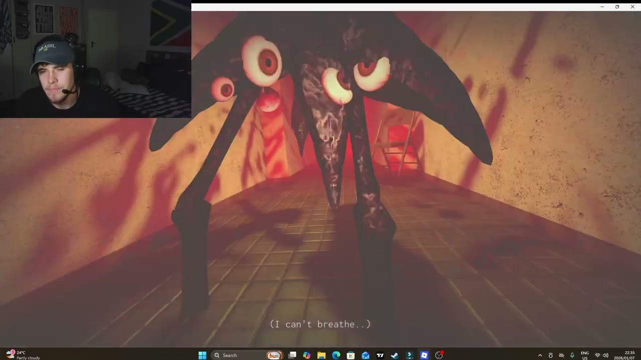This screenshot has height=360, width=641.
Task: Open Task View on the taskbar
Action: pos(292,355)
